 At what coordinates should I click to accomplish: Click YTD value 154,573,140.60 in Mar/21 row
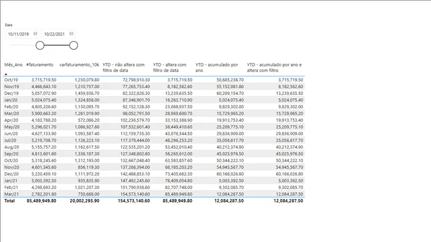135,194
